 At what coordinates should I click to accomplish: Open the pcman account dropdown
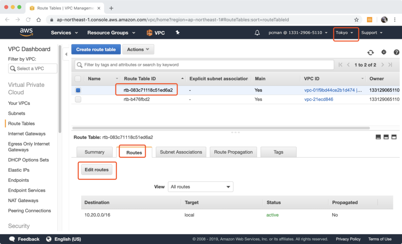298,33
